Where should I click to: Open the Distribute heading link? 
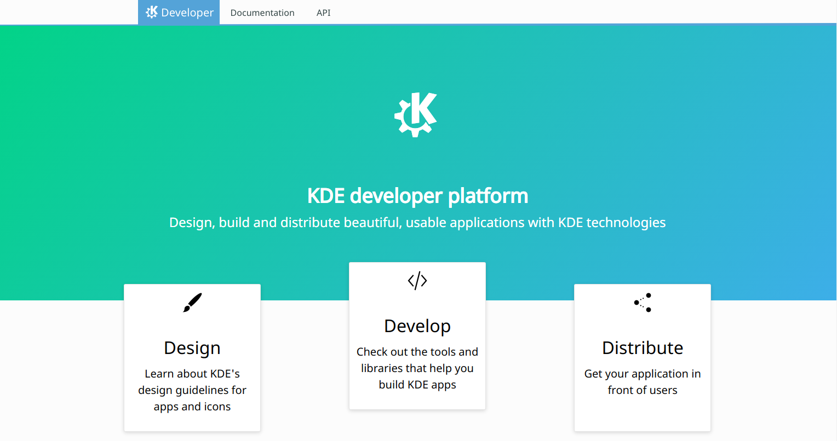643,348
